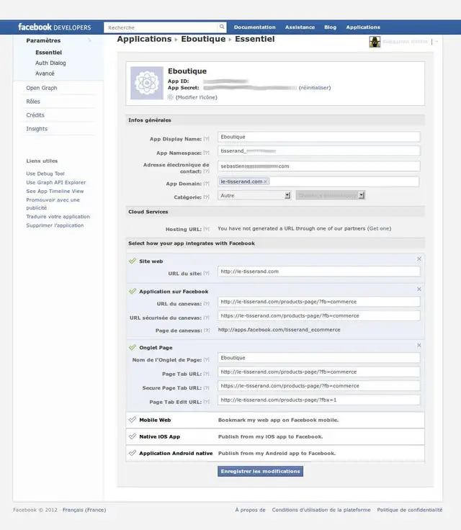Click help icon for Catégorie
461x530 pixels.
(x=206, y=197)
